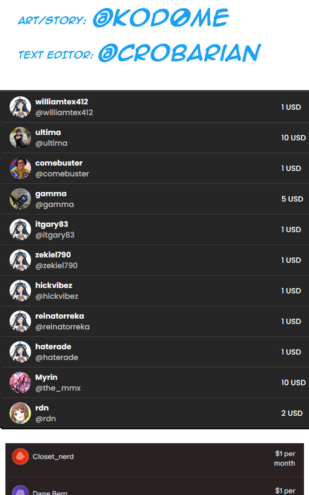
Task: Select Dane Berg's purple avatar
Action: click(x=20, y=490)
